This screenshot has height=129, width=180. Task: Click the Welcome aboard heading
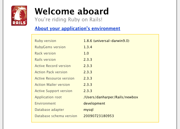point(72,11)
